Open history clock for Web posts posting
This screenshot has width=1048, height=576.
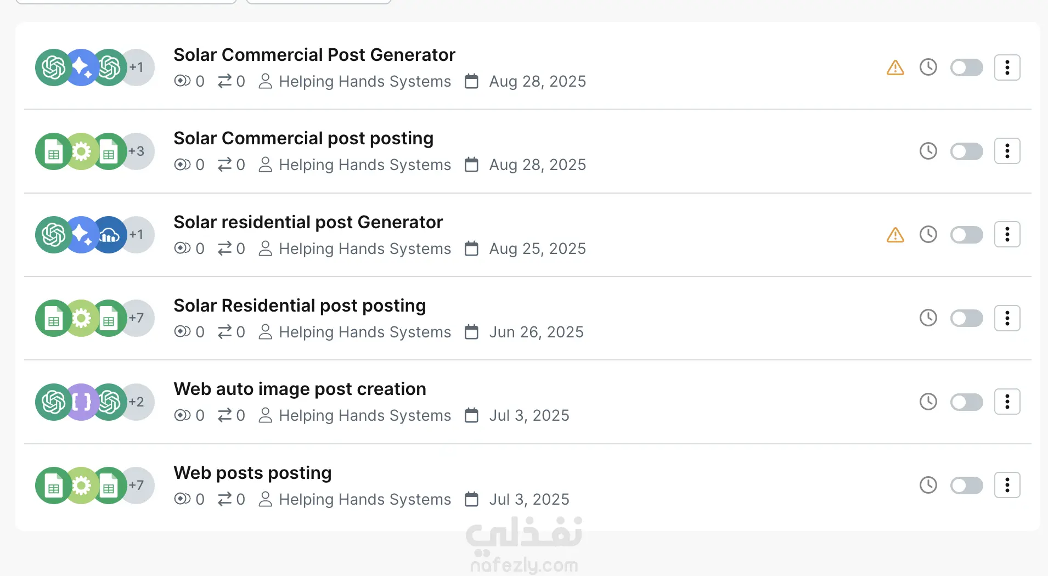point(928,485)
